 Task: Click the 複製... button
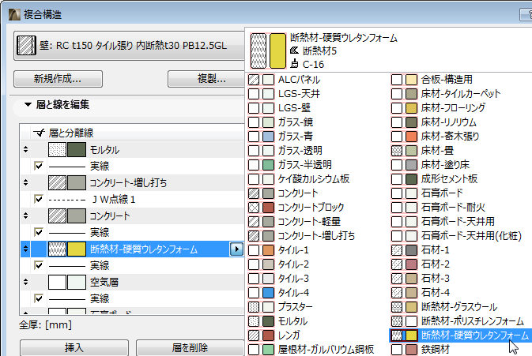pos(206,79)
